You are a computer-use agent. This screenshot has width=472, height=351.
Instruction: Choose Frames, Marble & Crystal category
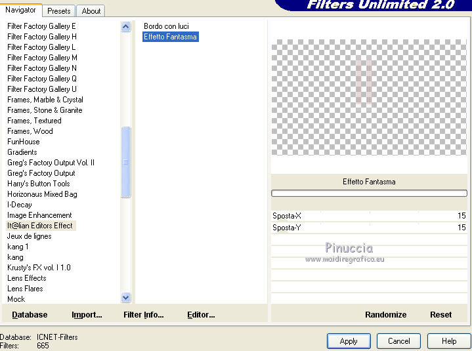coord(45,100)
